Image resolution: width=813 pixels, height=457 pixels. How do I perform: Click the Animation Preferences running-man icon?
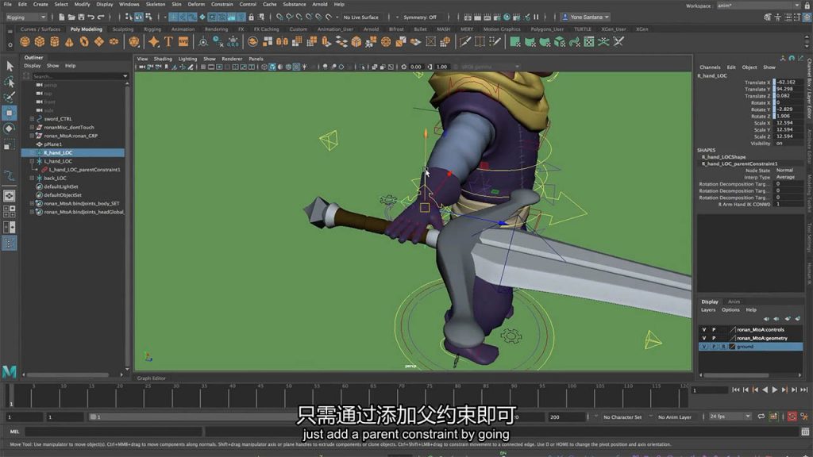(x=804, y=417)
